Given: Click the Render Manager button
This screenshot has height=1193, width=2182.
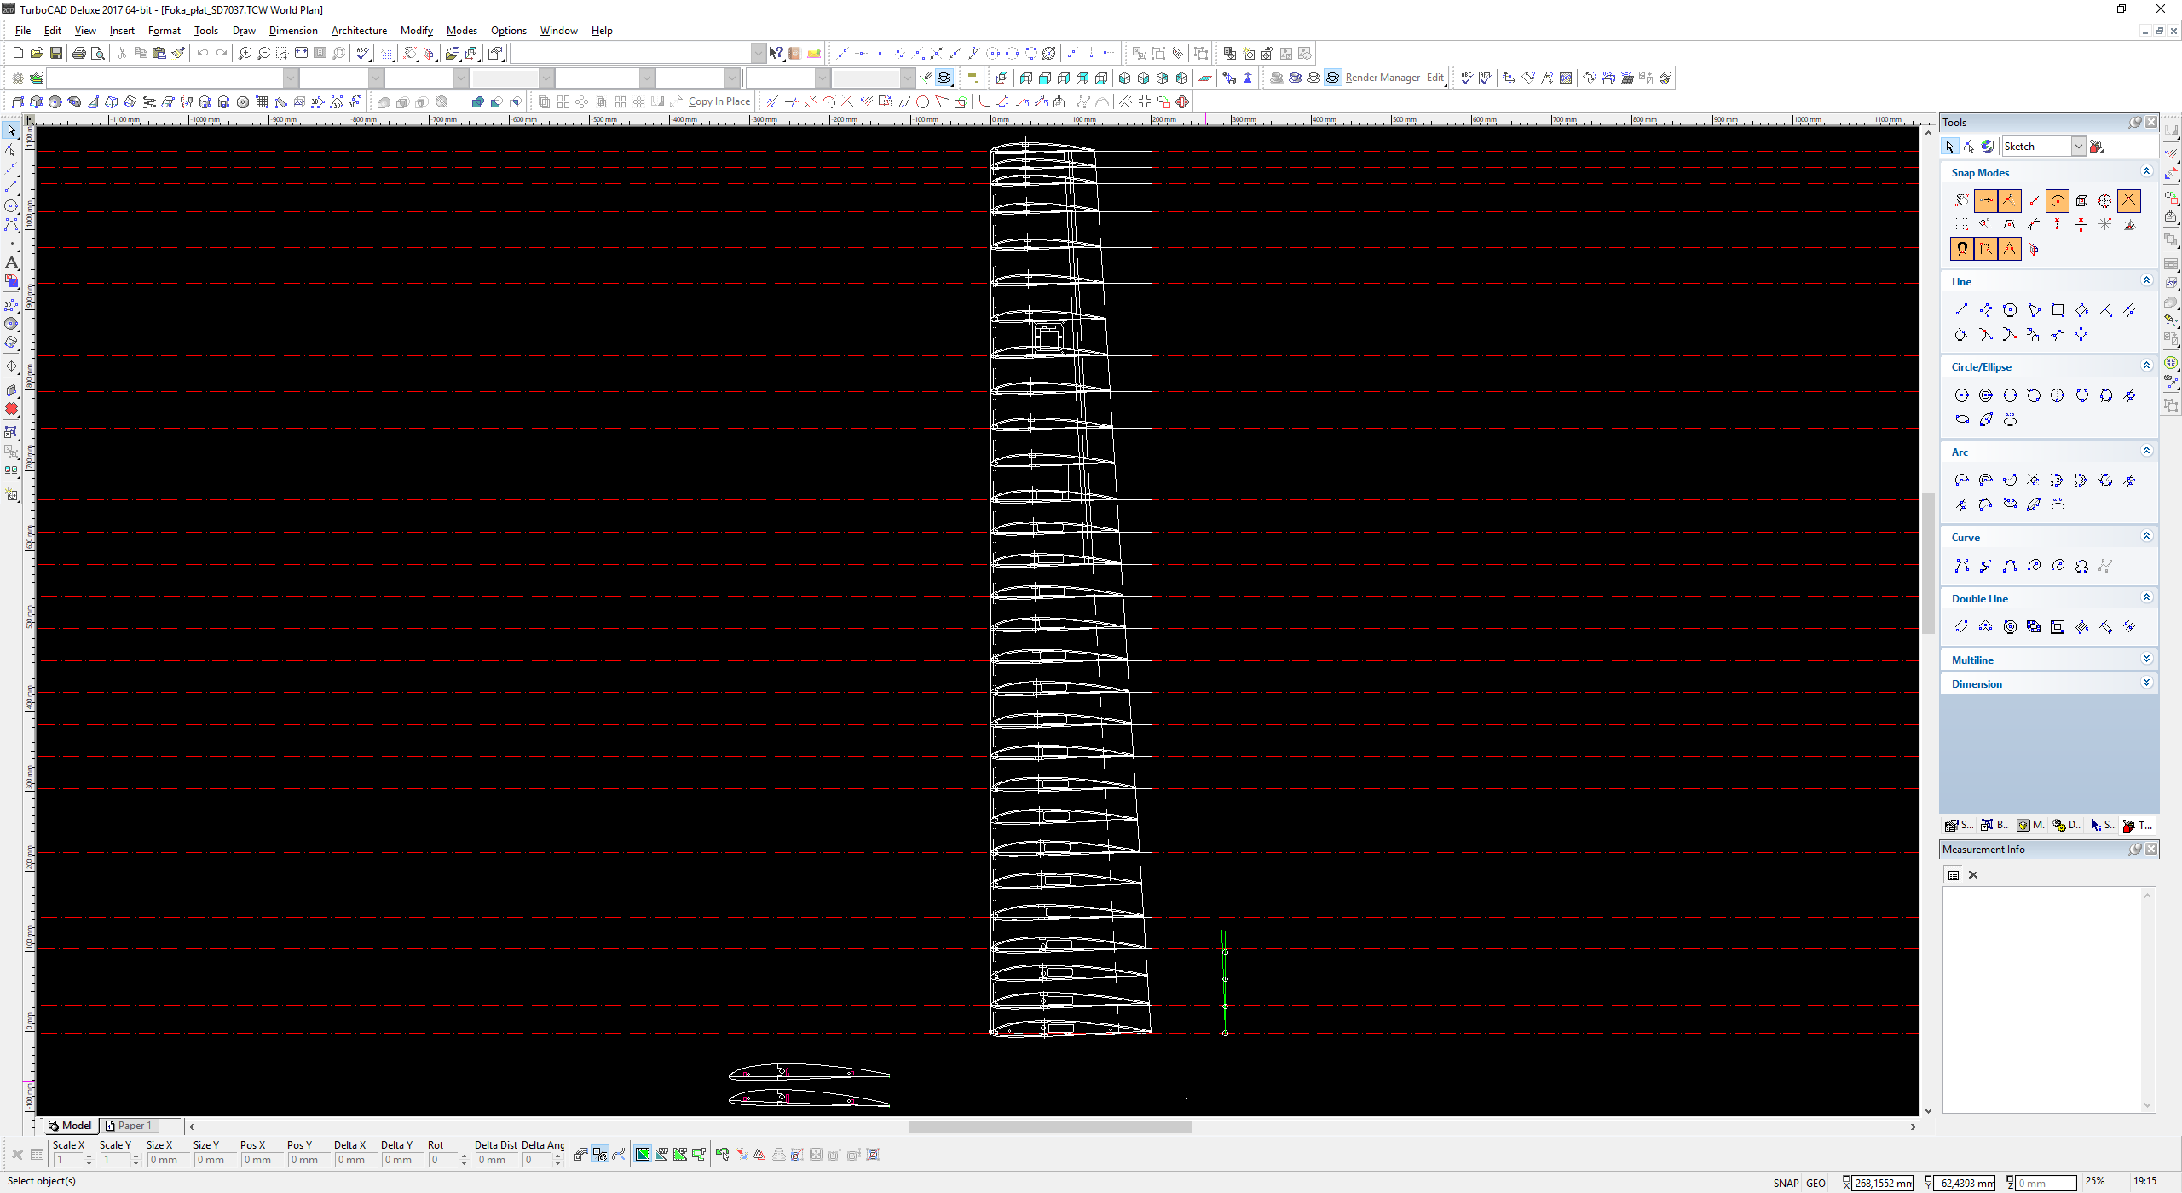Looking at the screenshot, I should click(1382, 78).
